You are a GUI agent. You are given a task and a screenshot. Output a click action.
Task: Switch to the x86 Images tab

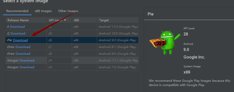click(43, 11)
